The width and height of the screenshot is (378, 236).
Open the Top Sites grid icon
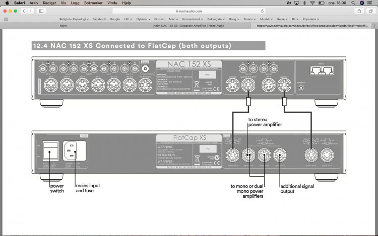click(x=6, y=19)
